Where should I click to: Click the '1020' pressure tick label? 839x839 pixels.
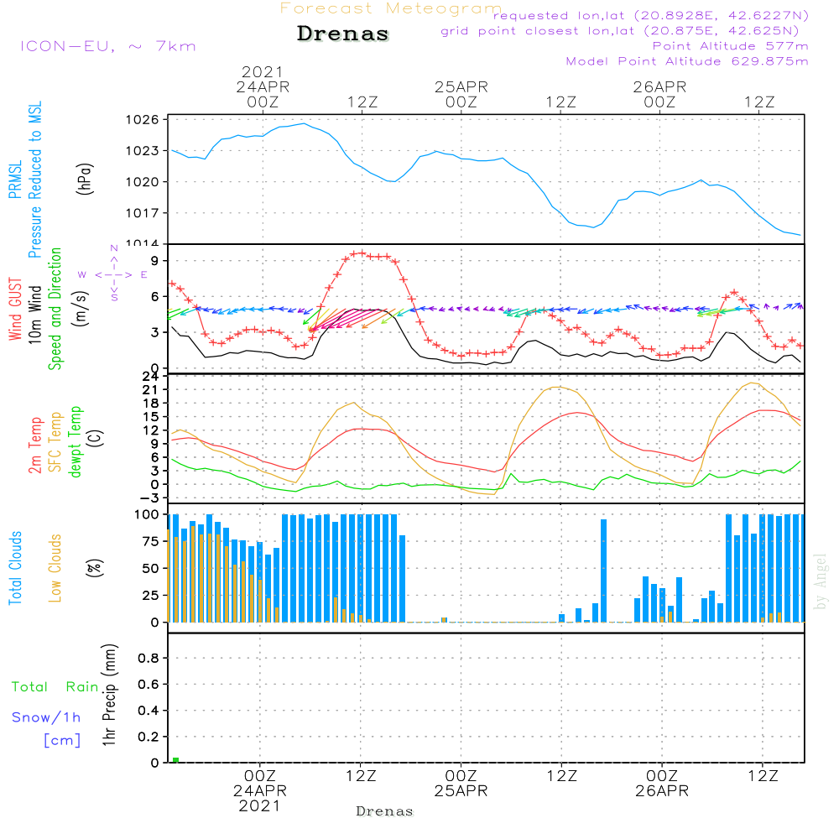(x=143, y=182)
